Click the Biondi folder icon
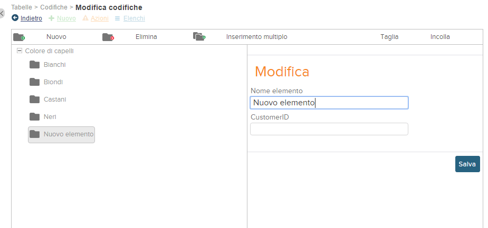Image resolution: width=488 pixels, height=228 pixels. (35, 82)
